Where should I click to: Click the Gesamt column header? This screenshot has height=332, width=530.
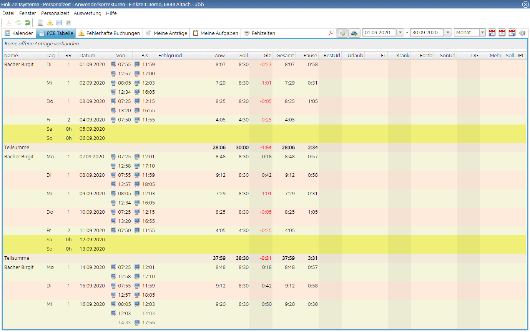coord(284,56)
